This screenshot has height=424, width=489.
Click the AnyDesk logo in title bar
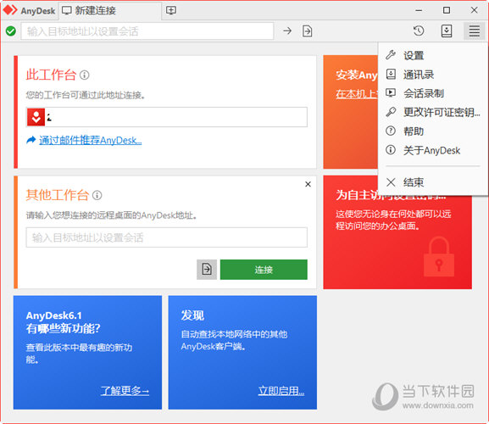(10, 10)
